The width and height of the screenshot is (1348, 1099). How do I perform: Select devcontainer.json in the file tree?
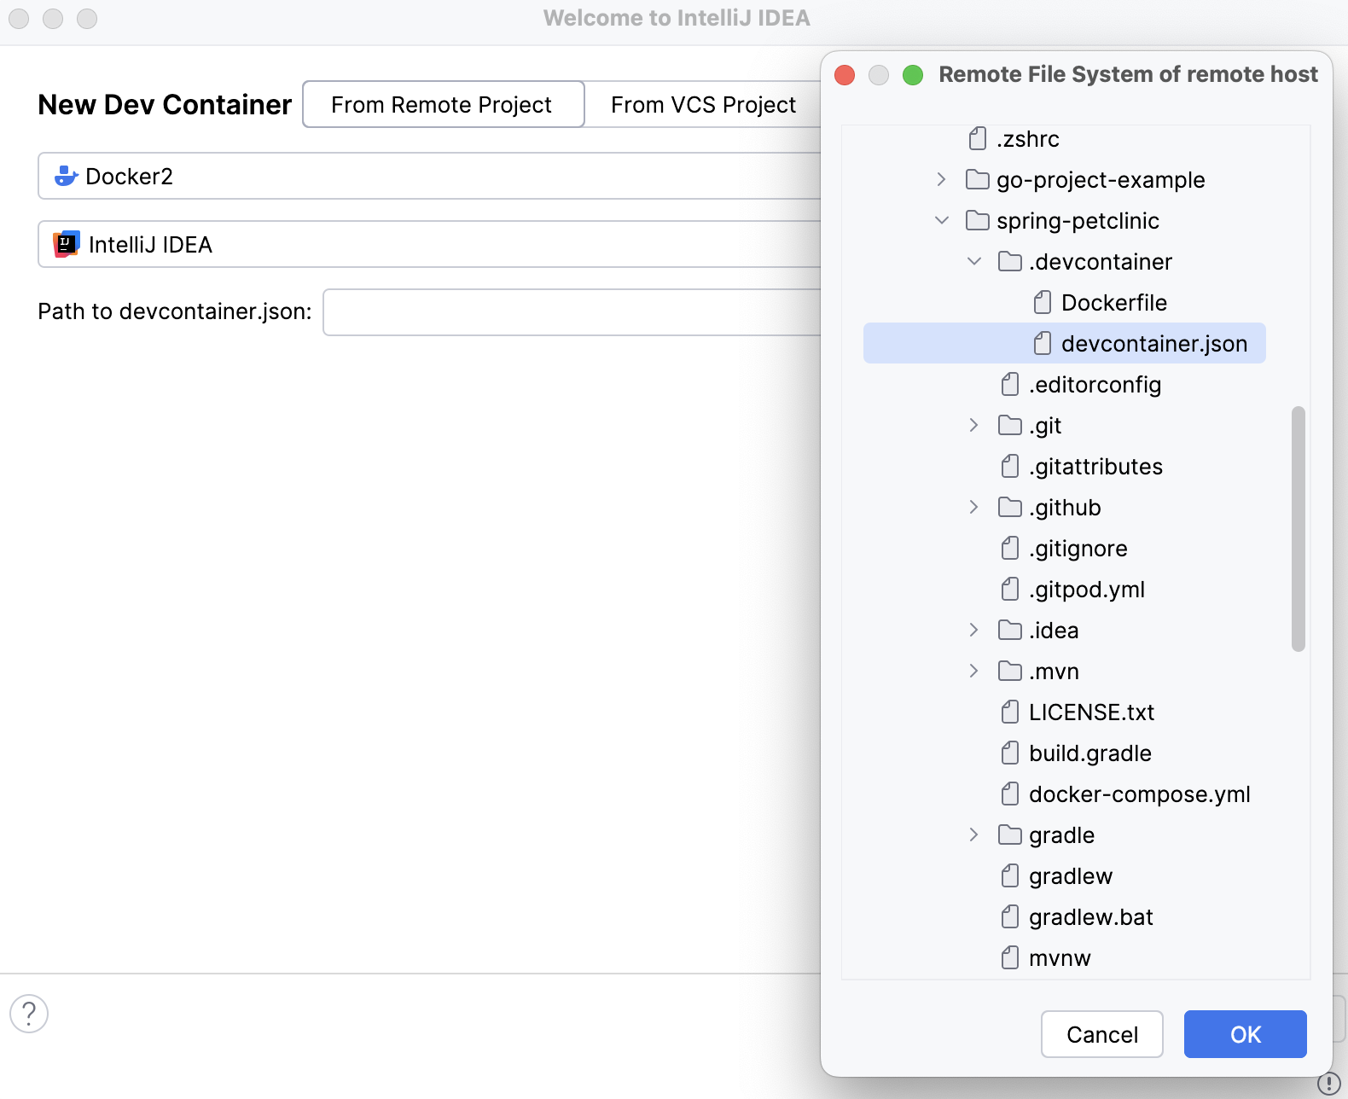1153,344
